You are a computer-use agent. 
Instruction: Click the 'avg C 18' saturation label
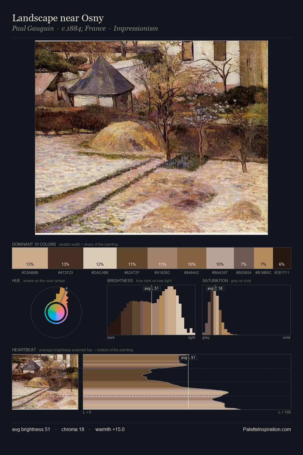[x=215, y=288]
